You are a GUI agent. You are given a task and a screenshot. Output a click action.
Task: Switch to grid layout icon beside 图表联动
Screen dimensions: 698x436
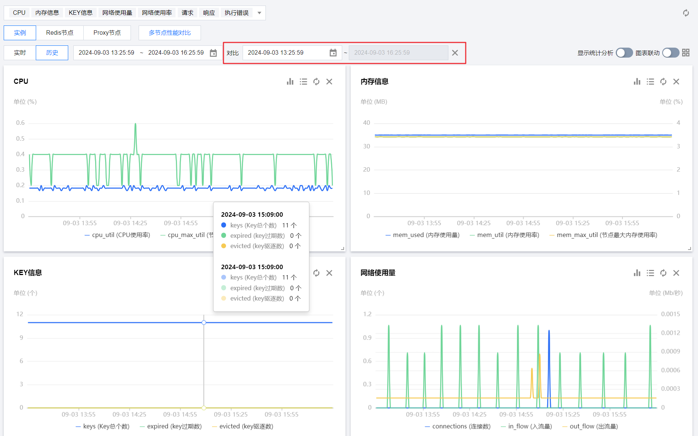click(x=686, y=53)
